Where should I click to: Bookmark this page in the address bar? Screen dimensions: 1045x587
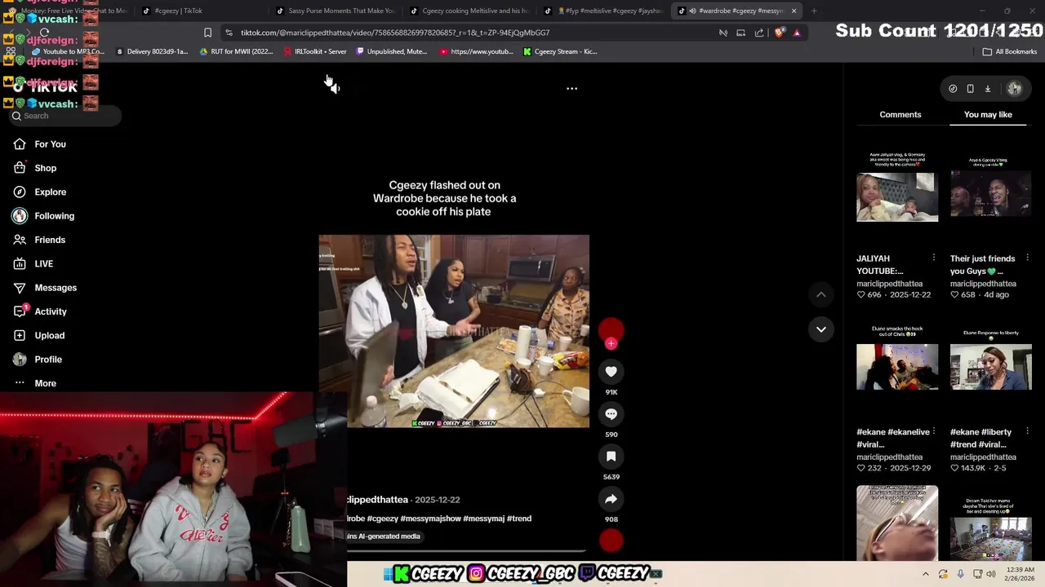pyautogui.click(x=207, y=33)
